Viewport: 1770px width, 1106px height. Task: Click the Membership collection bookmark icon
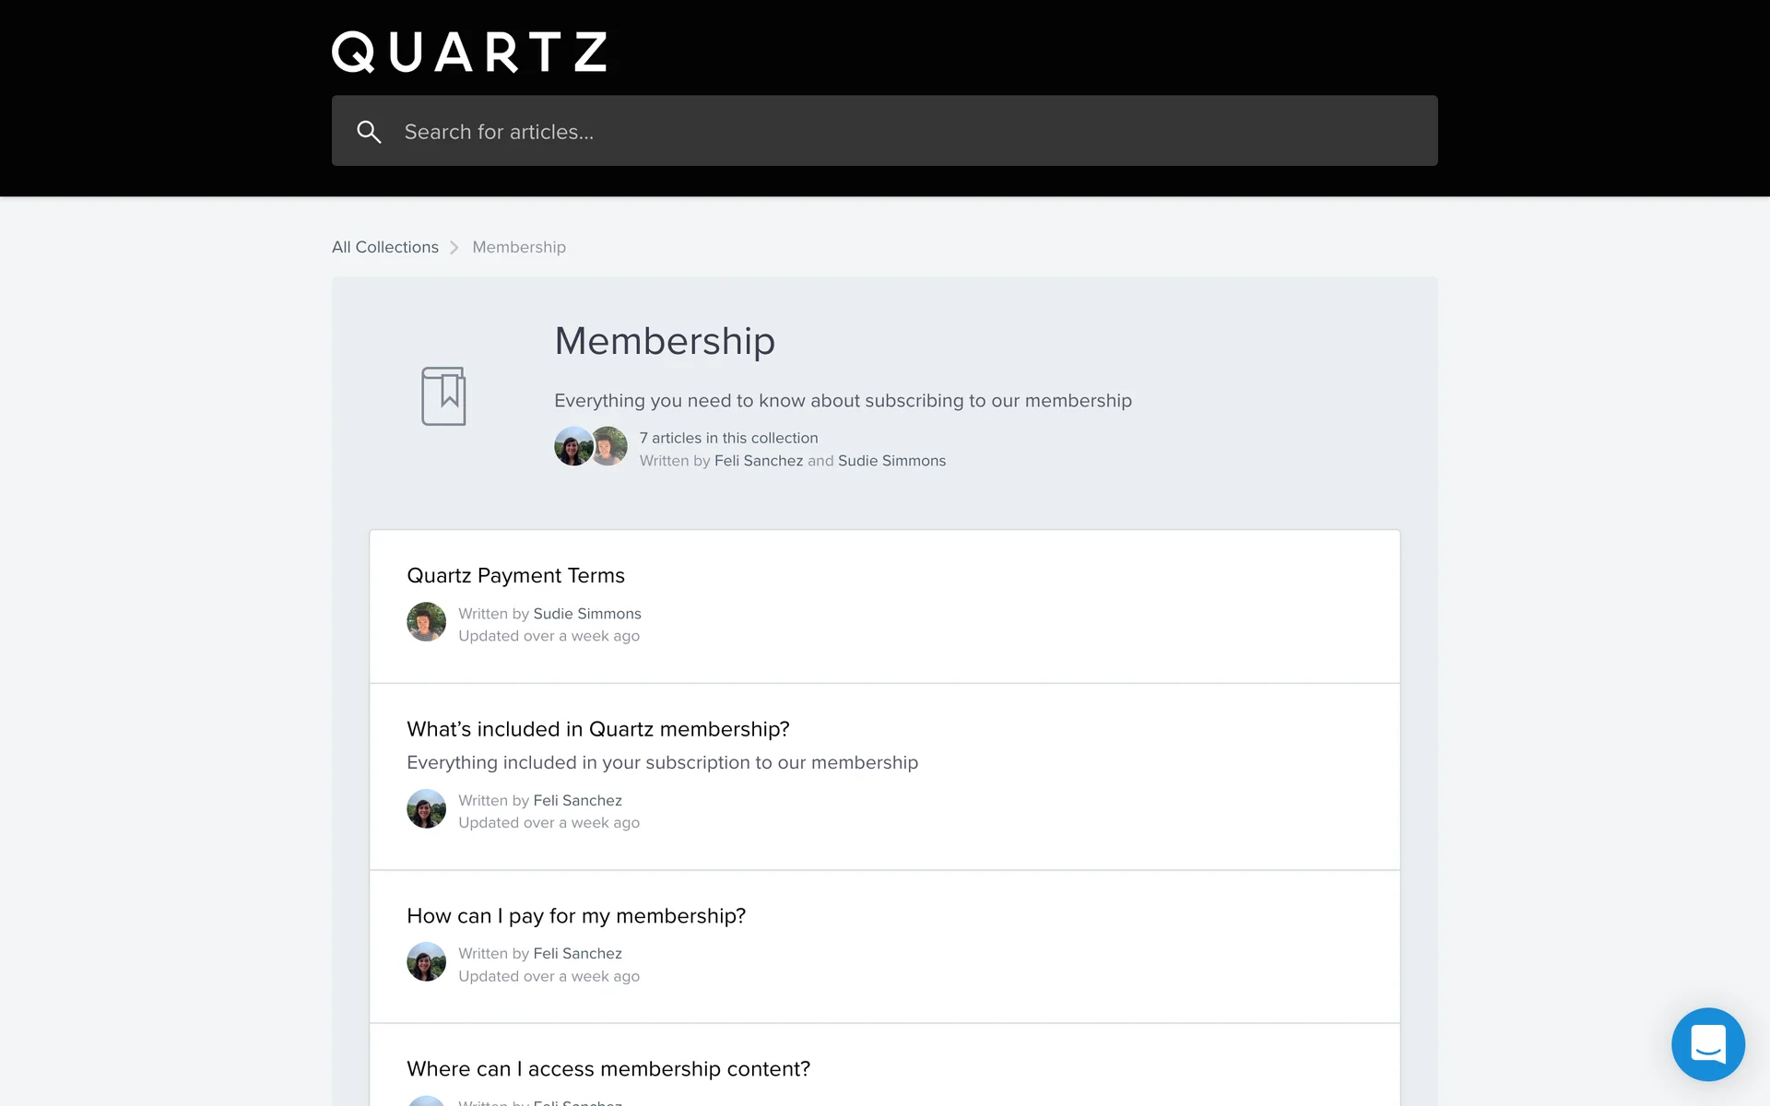443,396
